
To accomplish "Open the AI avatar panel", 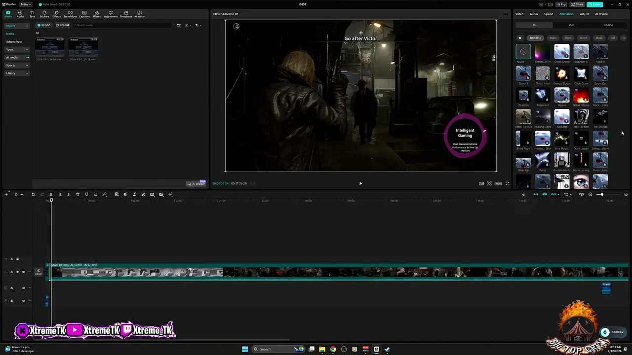I will pyautogui.click(x=139, y=14).
